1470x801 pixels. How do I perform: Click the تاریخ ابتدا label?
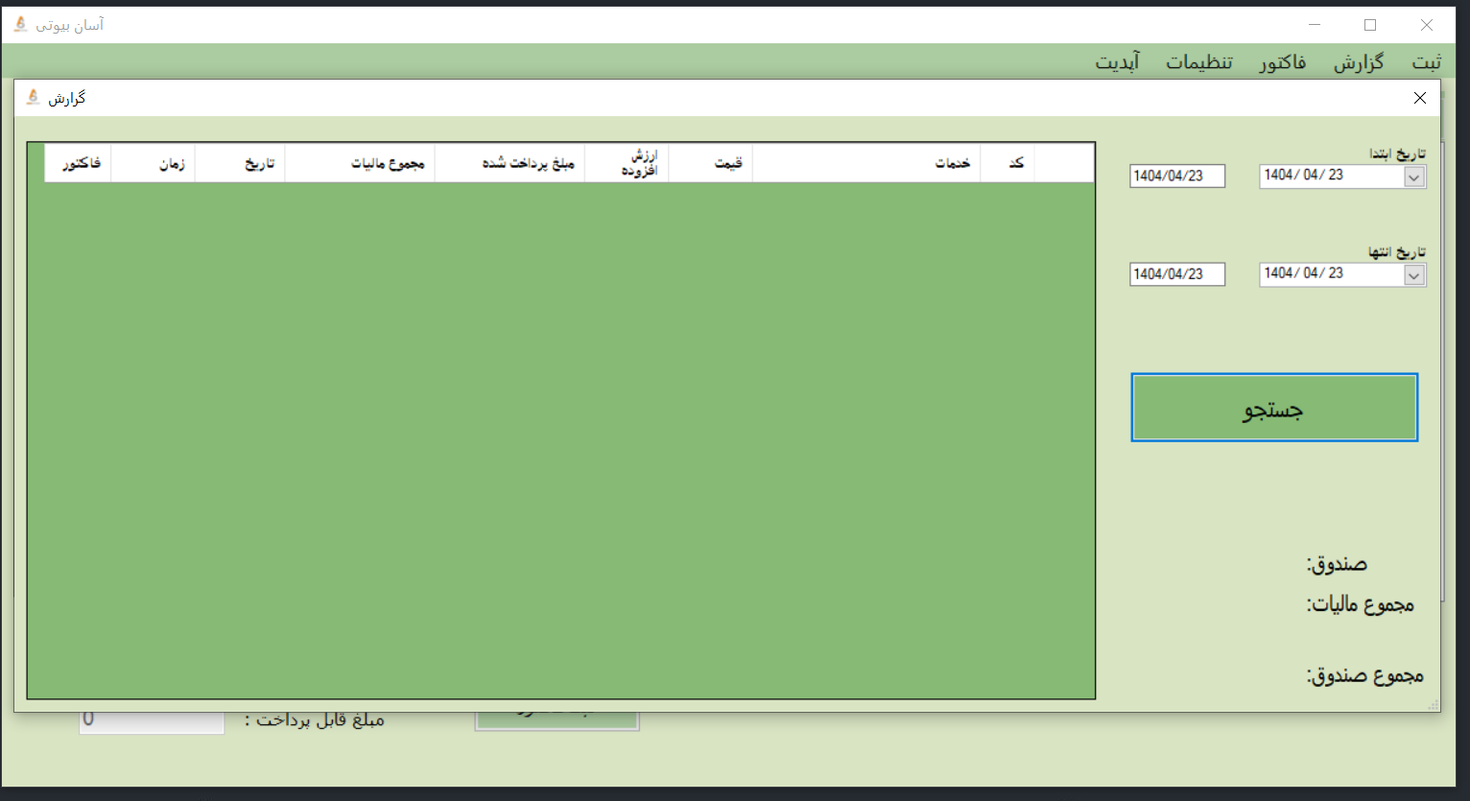coord(1397,153)
